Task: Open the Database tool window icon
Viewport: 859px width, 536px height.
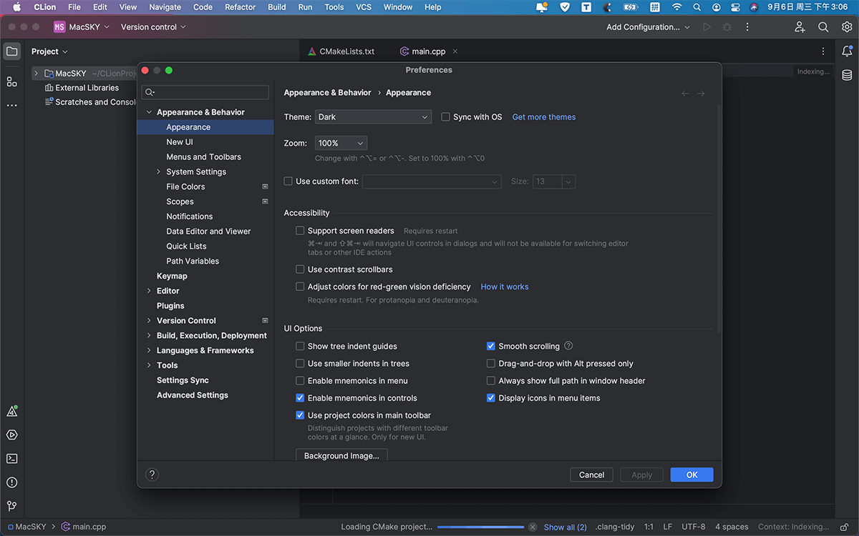Action: point(847,75)
